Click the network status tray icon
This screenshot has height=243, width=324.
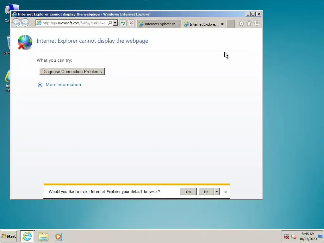point(286,236)
